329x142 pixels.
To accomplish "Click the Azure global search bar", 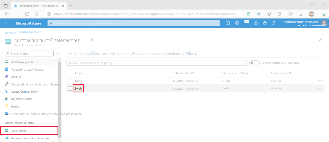I will (x=134, y=23).
